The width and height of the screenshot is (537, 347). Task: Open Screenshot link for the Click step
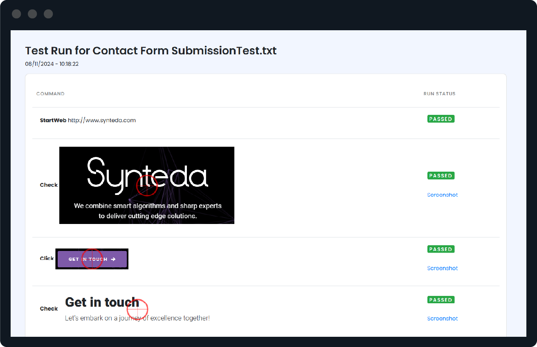442,269
